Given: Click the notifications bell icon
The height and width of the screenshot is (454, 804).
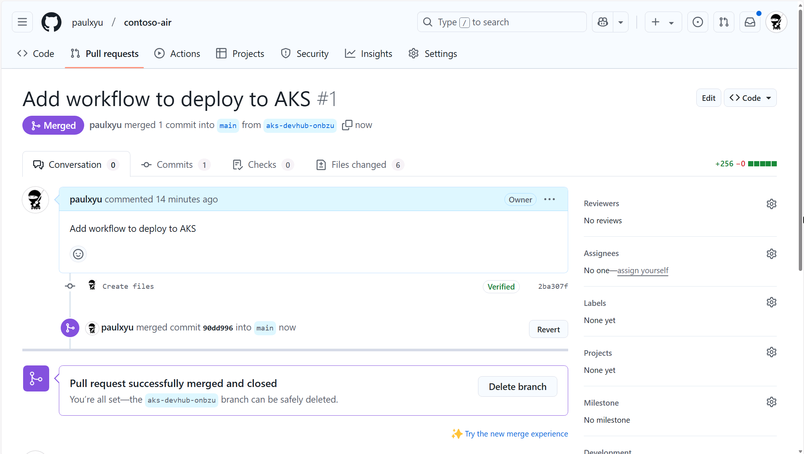Looking at the screenshot, I should (x=750, y=22).
